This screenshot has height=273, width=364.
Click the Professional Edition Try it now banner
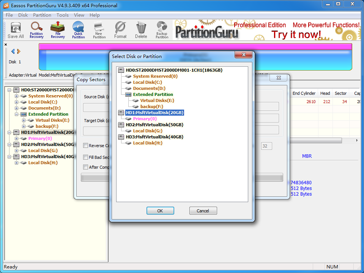coord(267,30)
